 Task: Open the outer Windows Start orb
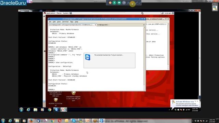tap(3, 121)
